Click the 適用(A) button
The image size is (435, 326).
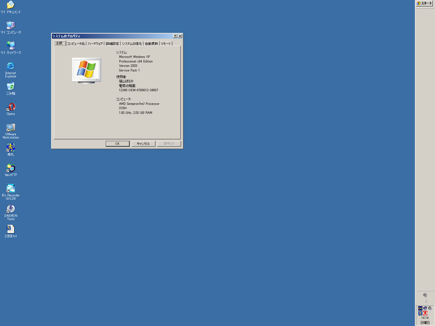169,144
